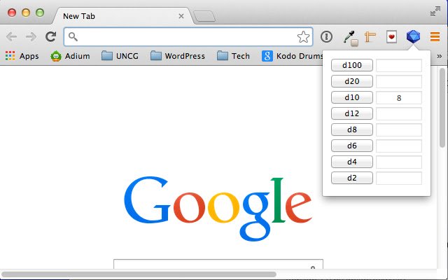Toggle the blue dice roller extension

click(x=413, y=36)
